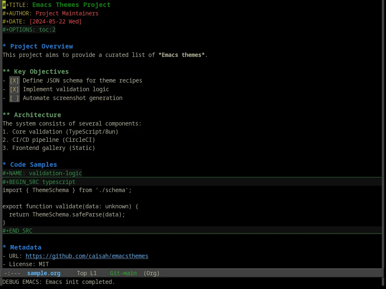Click the export function validate line

pyautogui.click(x=70, y=207)
